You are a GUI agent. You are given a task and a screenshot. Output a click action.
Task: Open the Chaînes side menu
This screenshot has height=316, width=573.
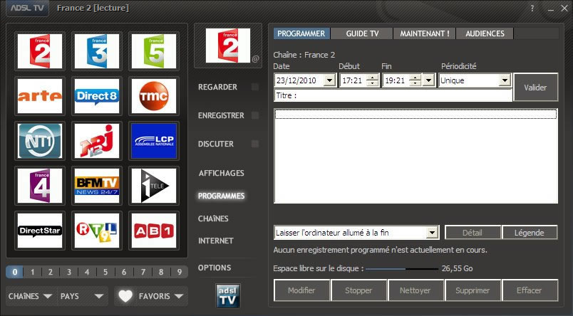point(213,218)
